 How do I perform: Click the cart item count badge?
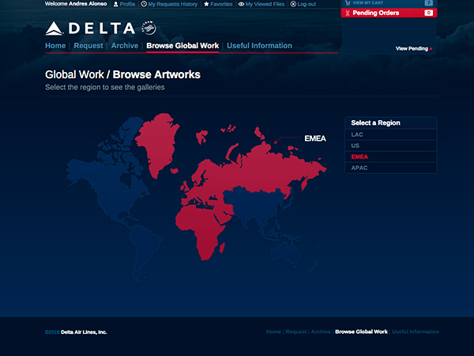(x=428, y=3)
